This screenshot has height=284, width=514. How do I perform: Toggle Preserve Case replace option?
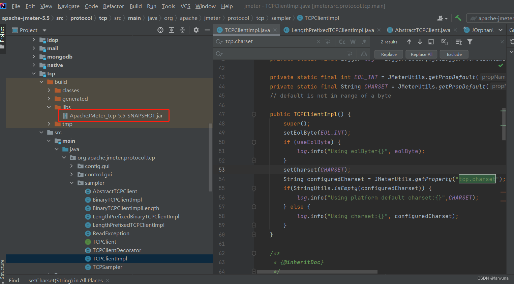[364, 54]
